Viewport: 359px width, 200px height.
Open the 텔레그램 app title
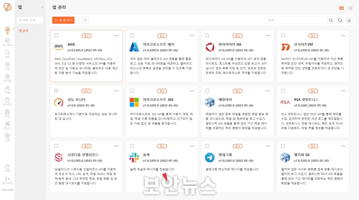point(225,155)
